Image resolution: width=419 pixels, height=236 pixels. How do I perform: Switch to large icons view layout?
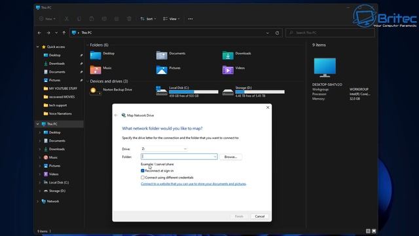pyautogui.click(x=374, y=231)
